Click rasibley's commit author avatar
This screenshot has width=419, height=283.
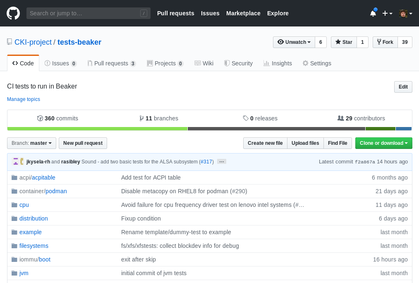pos(22,161)
